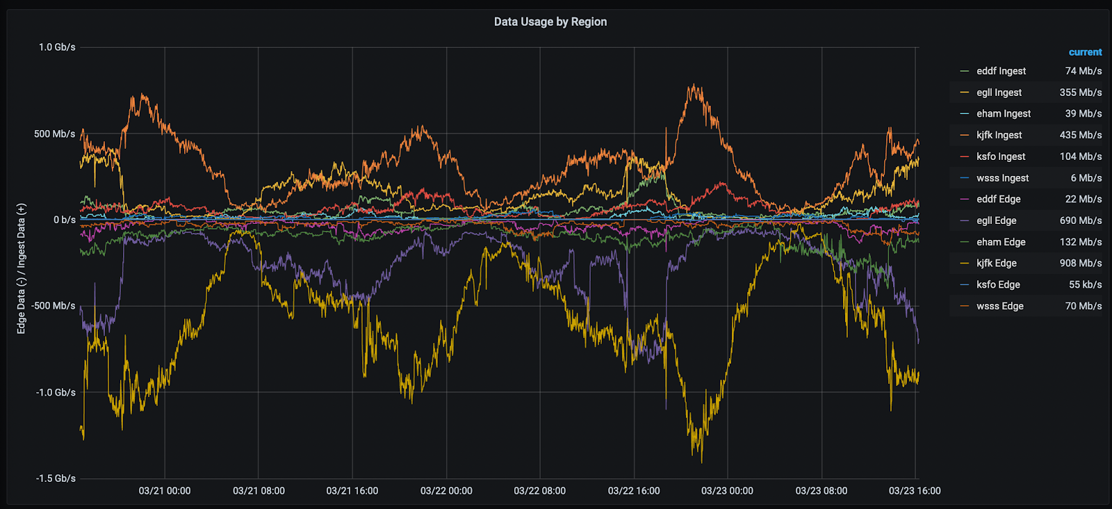Open the Data Usage by Region panel title
This screenshot has width=1112, height=509.
click(x=550, y=22)
